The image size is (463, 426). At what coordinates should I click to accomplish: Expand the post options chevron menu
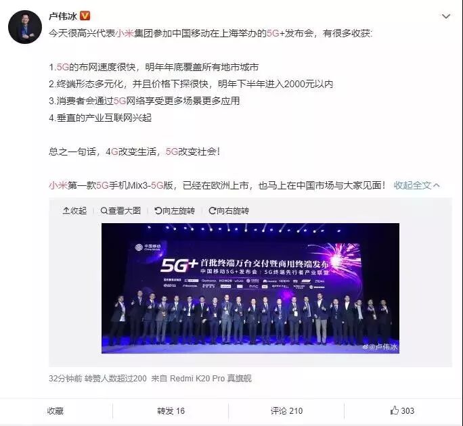click(446, 16)
